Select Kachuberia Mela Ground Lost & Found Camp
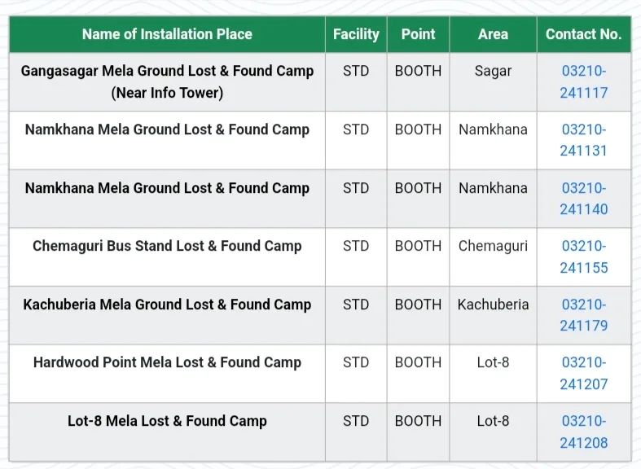Image resolution: width=641 pixels, height=469 pixels. click(167, 305)
